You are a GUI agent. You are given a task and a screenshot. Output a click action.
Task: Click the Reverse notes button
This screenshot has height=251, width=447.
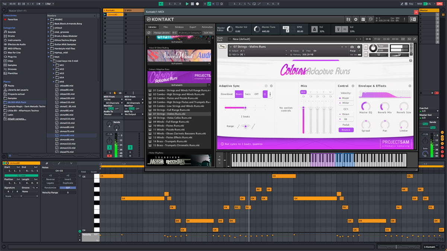click(x=50, y=179)
